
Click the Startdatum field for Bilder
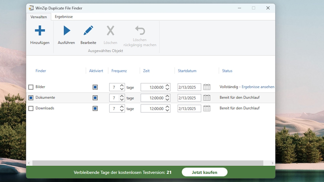pyautogui.click(x=189, y=87)
